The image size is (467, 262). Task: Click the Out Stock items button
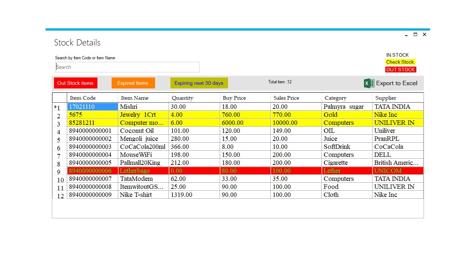click(75, 83)
